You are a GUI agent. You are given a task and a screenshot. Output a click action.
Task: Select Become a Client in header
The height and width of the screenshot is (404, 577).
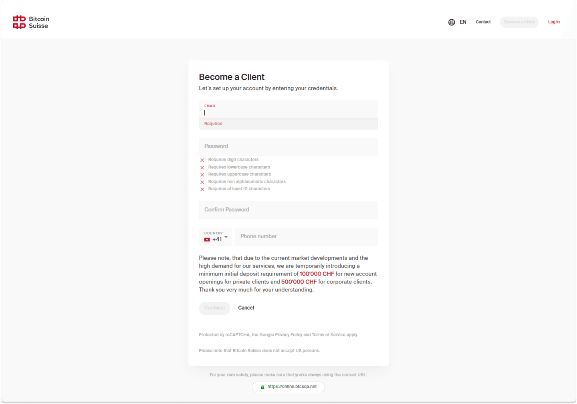coord(519,22)
